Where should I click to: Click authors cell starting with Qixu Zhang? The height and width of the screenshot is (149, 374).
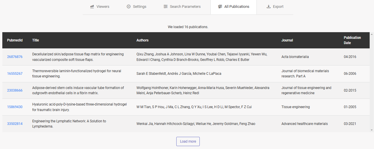point(202,57)
